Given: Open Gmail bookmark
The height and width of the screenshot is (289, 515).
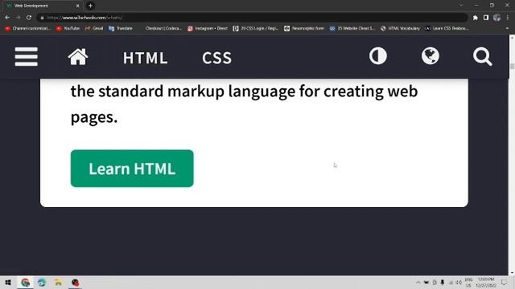Looking at the screenshot, I should pyautogui.click(x=94, y=29).
